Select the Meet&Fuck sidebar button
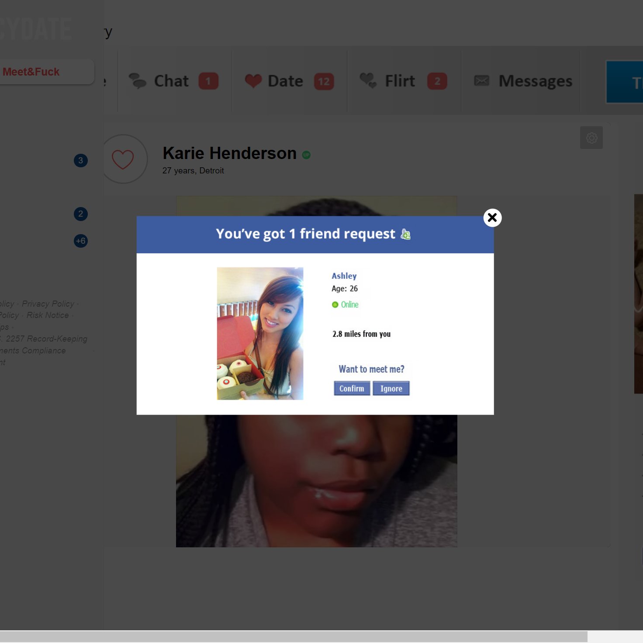Viewport: 643px width, 643px height. (x=47, y=72)
